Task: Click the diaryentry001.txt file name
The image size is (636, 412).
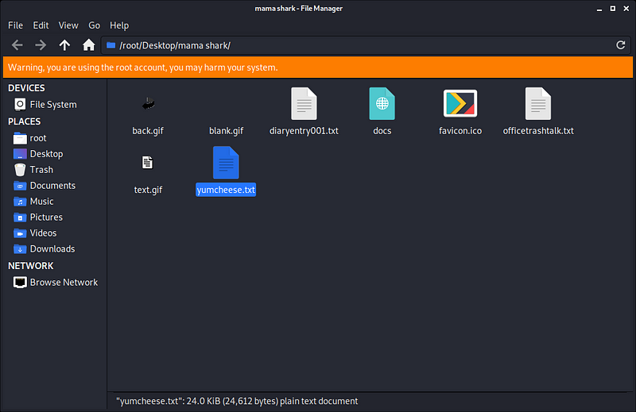Action: pos(304,131)
